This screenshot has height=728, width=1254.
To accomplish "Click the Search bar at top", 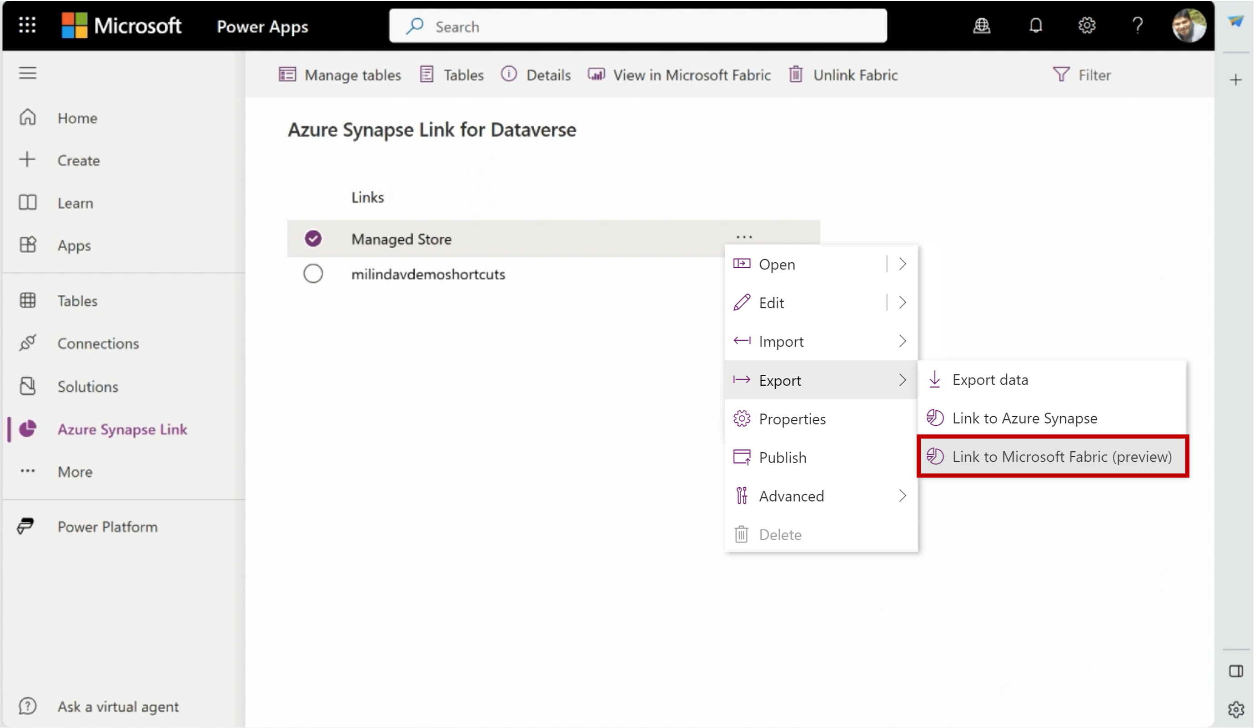I will coord(639,26).
